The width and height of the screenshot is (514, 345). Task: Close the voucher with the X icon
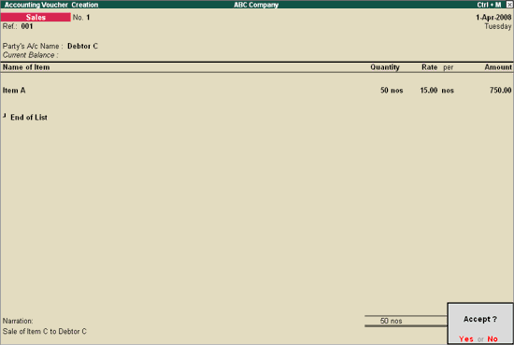tap(509, 5)
